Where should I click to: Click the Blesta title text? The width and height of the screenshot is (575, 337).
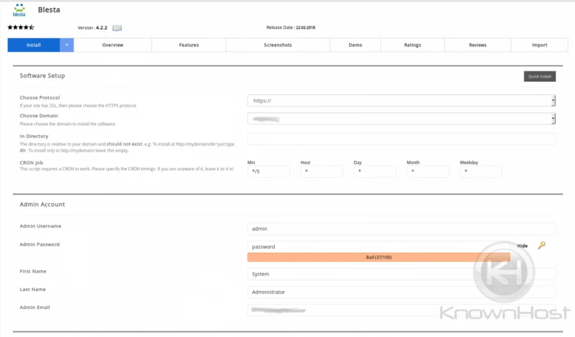click(49, 10)
